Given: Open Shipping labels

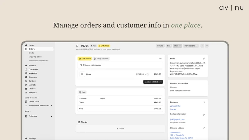Looking at the screenshot, I should click(35, 57).
